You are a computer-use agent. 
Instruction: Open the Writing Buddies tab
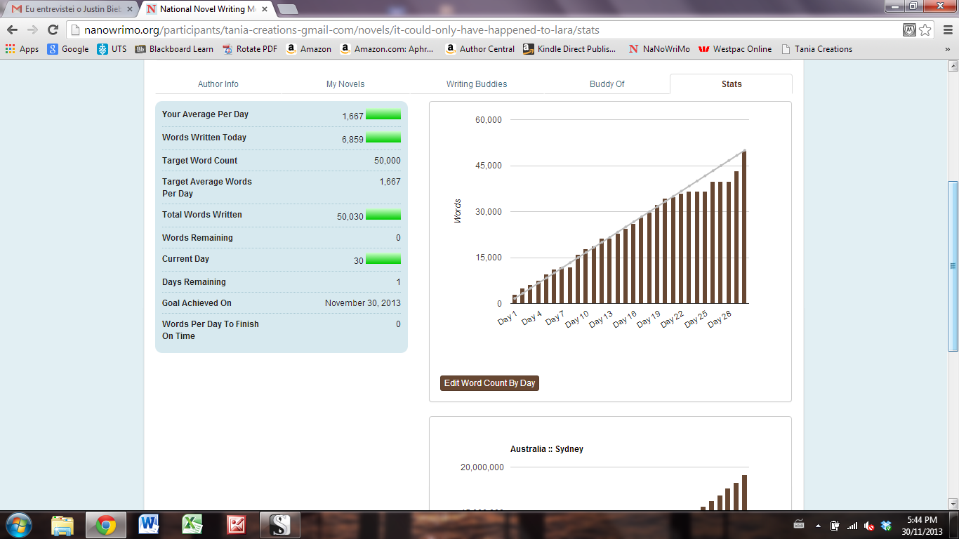[477, 84]
